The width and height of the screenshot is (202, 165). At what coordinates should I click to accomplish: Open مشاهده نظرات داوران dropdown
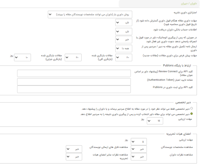tap(139, 157)
